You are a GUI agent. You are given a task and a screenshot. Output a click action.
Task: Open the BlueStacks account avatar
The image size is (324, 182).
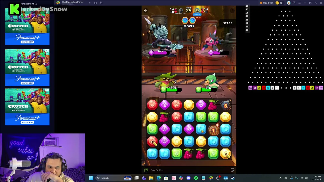click(289, 3)
